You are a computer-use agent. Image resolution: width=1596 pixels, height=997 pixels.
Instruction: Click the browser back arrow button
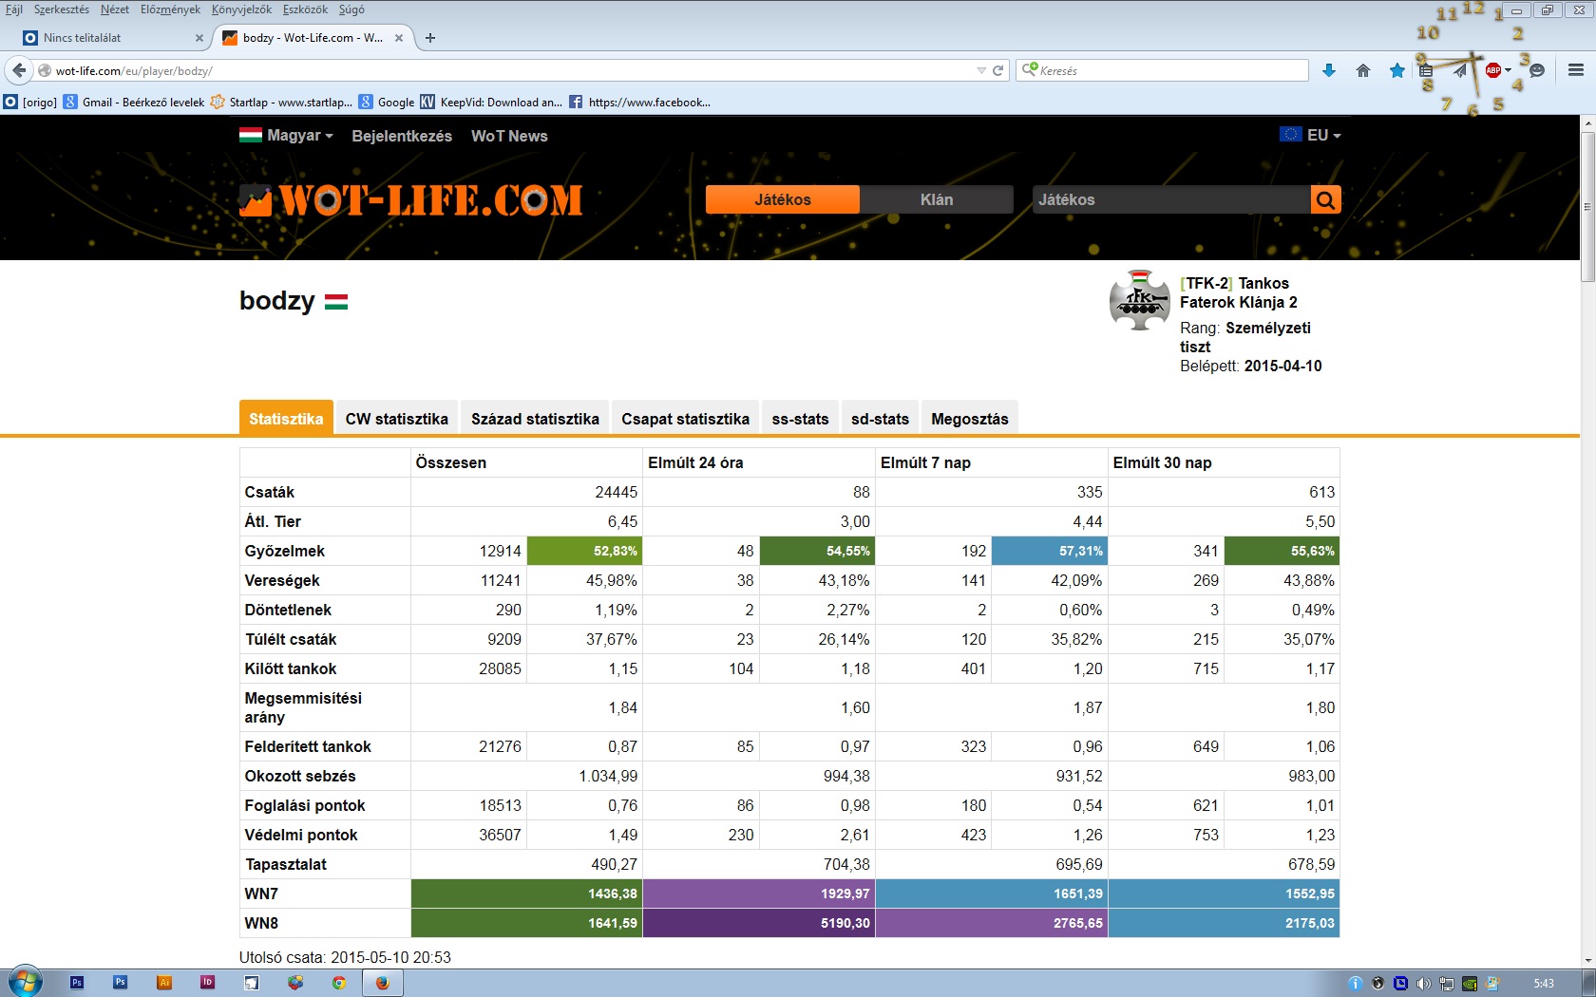(x=19, y=70)
